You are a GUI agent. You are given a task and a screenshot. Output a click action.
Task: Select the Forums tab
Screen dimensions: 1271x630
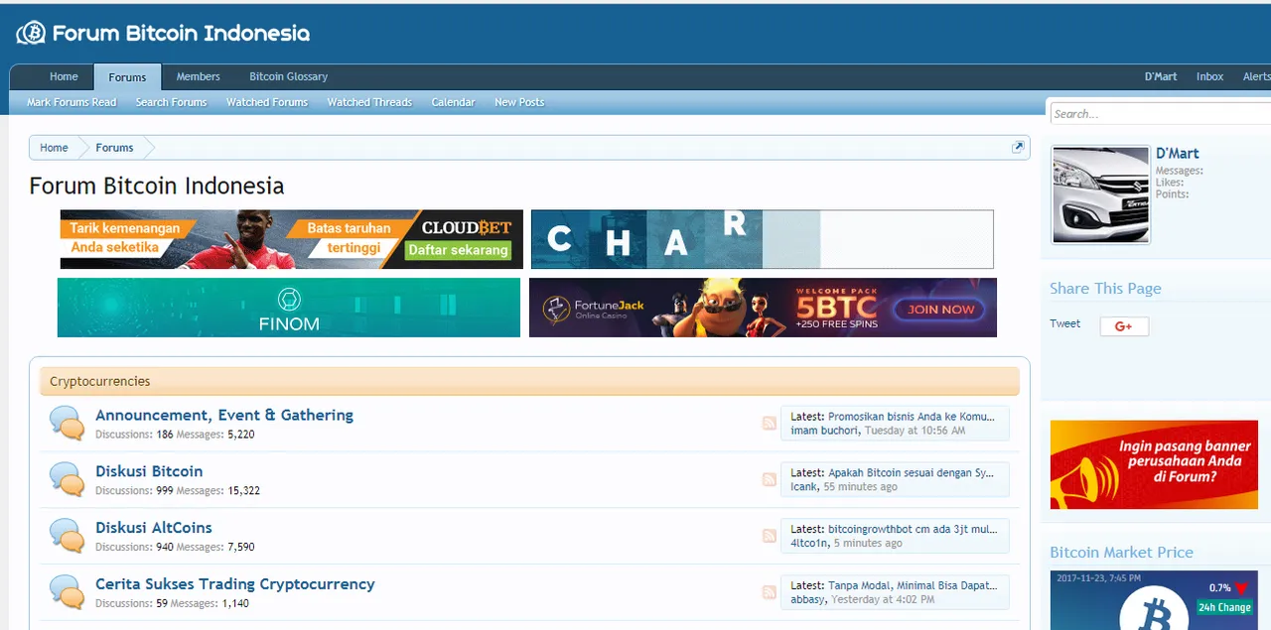127,77
